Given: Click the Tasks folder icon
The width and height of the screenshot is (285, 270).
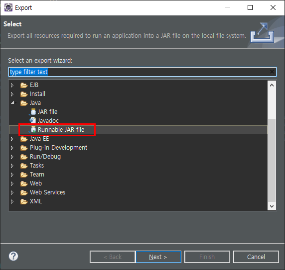Looking at the screenshot, I should 24,166.
